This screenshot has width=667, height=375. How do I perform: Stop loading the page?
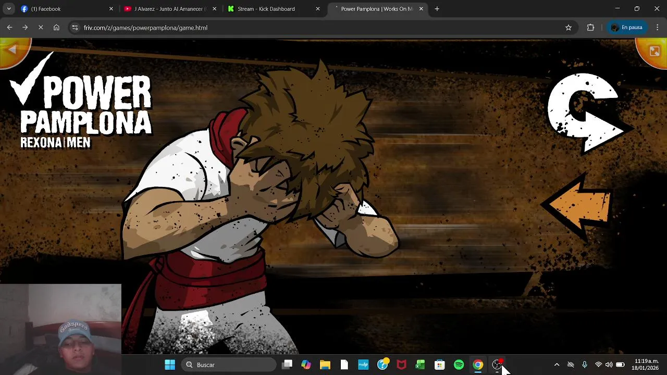click(41, 28)
